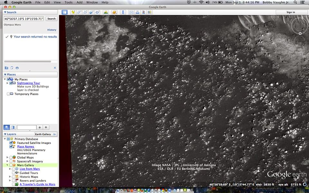Click the Places search magnifier button
This screenshot has height=193, width=309.
(7, 127)
